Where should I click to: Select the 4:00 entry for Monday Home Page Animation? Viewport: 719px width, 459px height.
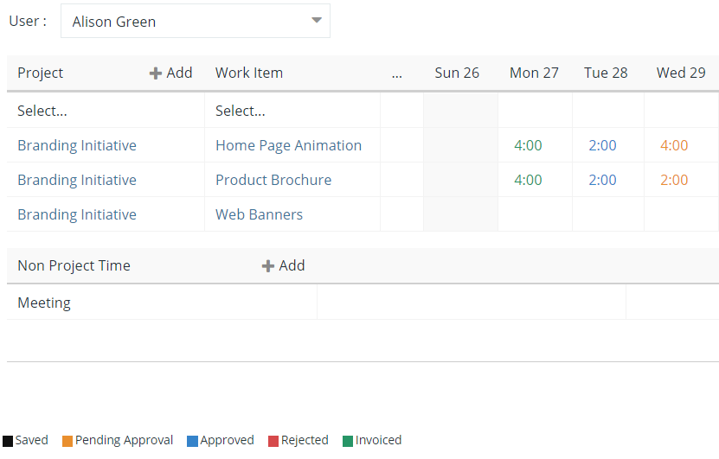tap(528, 145)
